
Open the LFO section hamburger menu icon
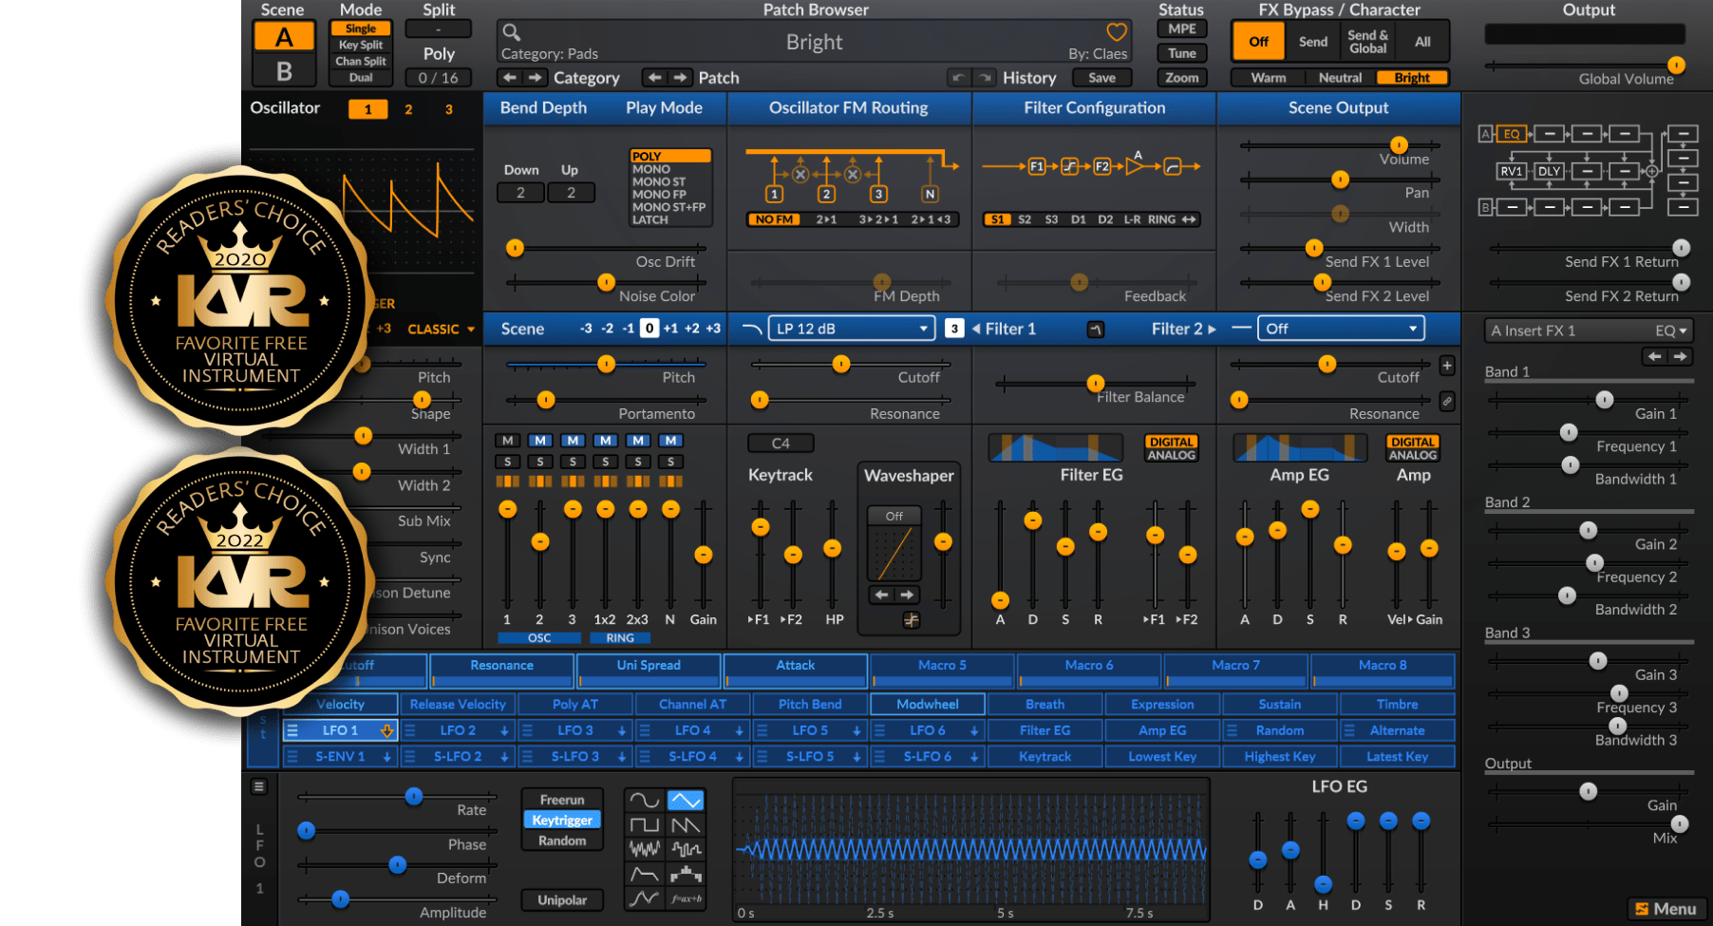[x=259, y=786]
